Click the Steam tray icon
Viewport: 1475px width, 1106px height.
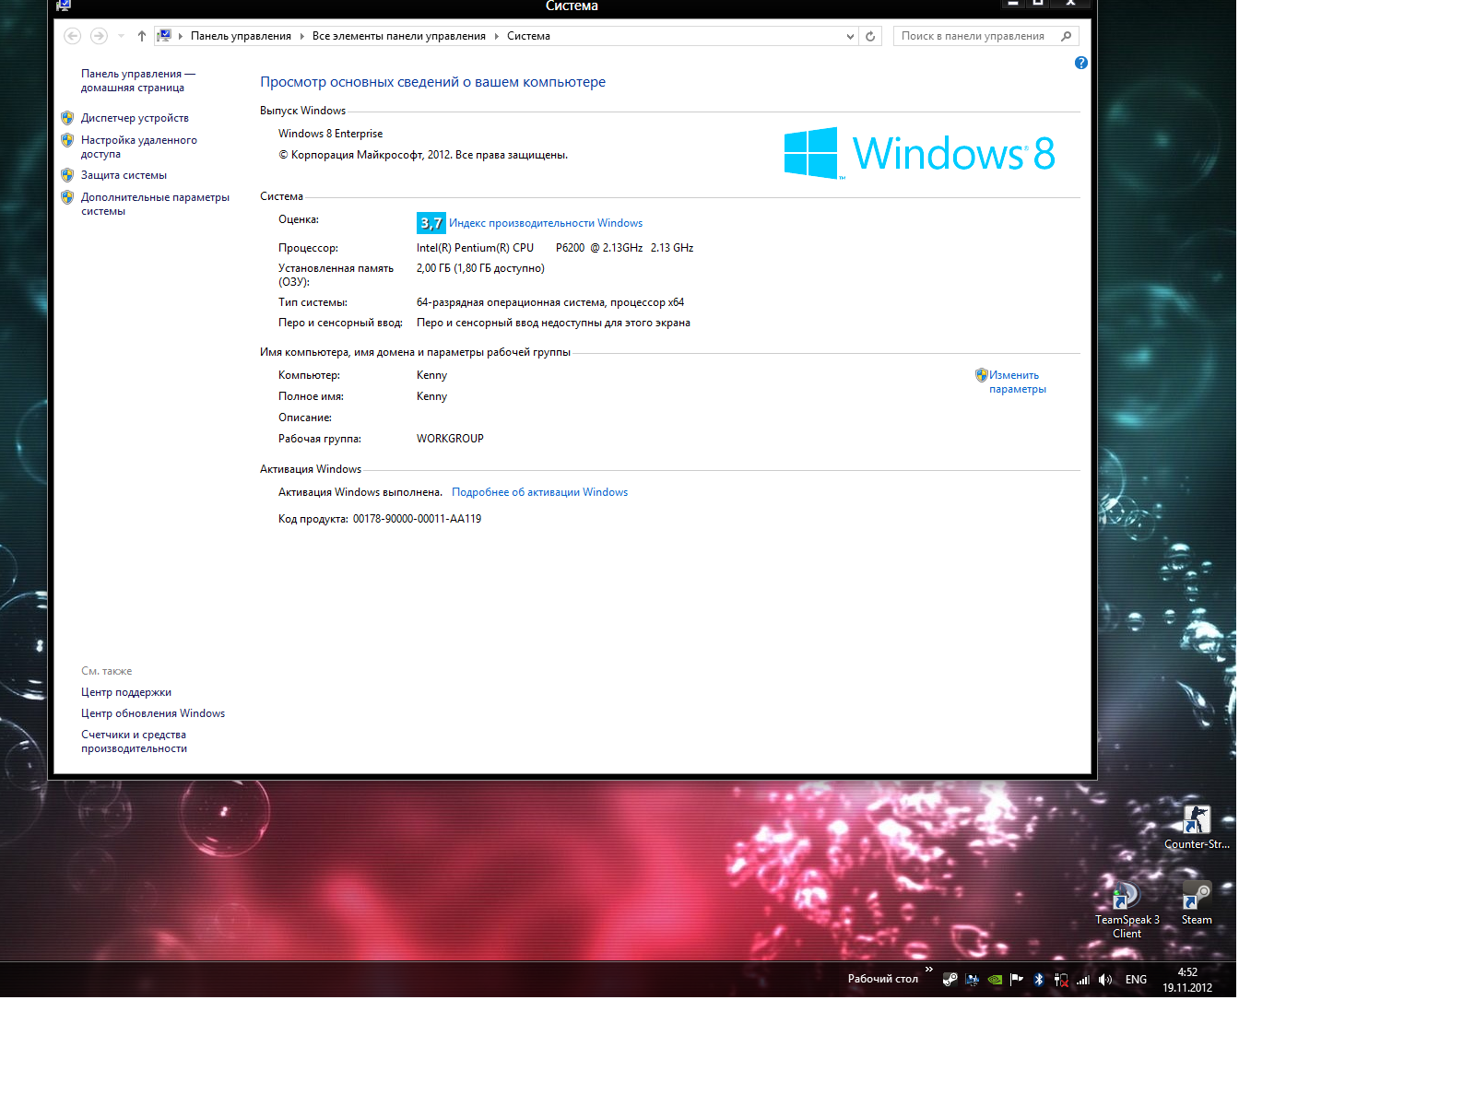[950, 980]
